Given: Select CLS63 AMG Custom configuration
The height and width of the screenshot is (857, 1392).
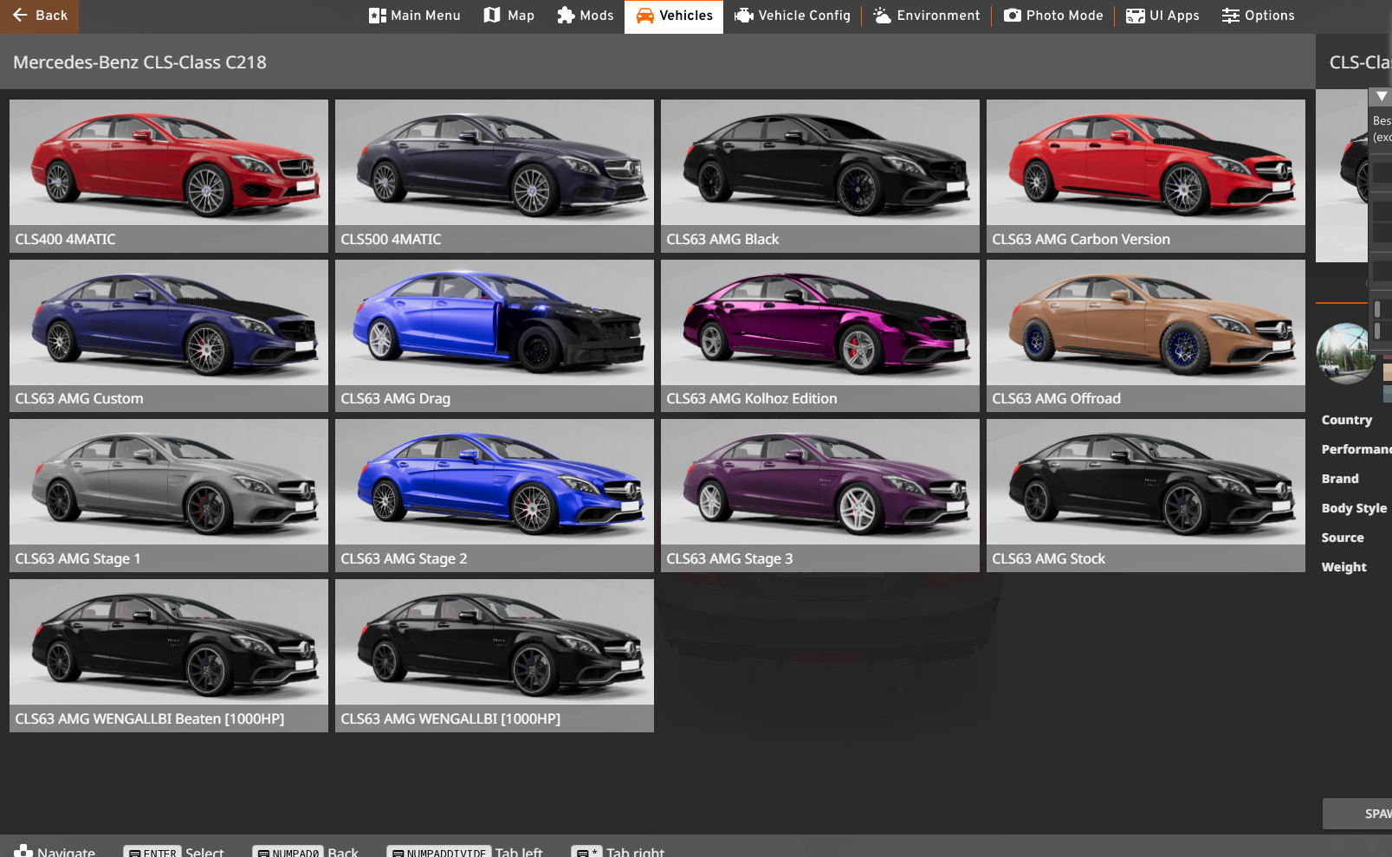Looking at the screenshot, I should tap(169, 336).
